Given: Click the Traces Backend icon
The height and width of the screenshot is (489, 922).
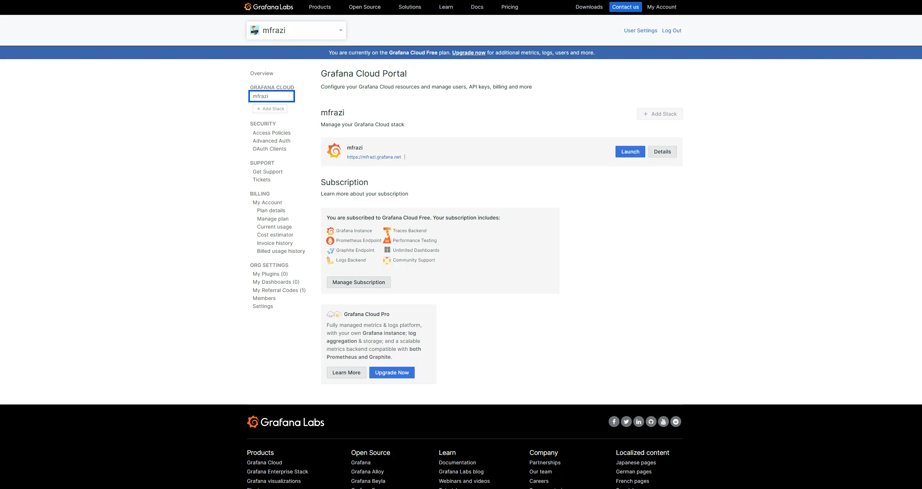Looking at the screenshot, I should tap(387, 231).
